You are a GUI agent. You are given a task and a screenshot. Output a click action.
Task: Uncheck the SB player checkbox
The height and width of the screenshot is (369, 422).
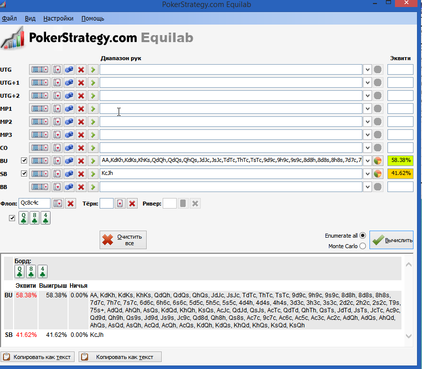coord(24,173)
